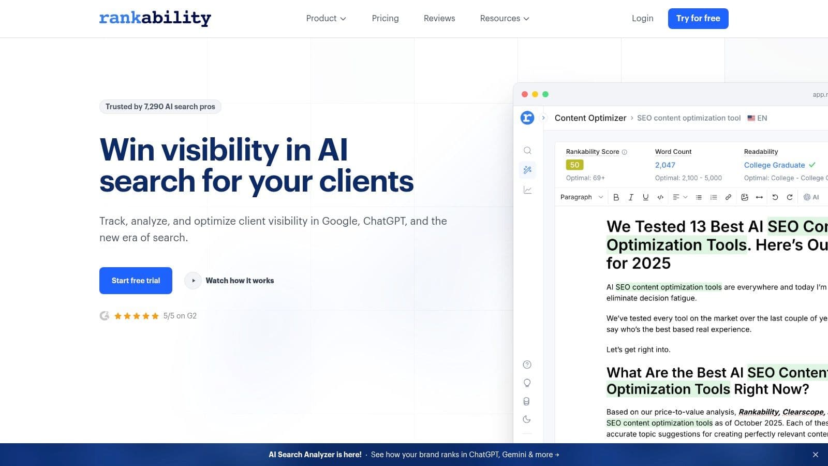Redo the last edit

790,197
